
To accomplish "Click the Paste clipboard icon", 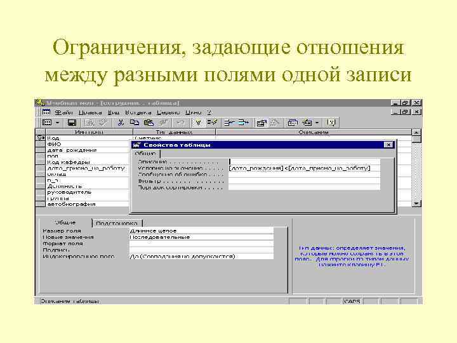I will (x=149, y=123).
